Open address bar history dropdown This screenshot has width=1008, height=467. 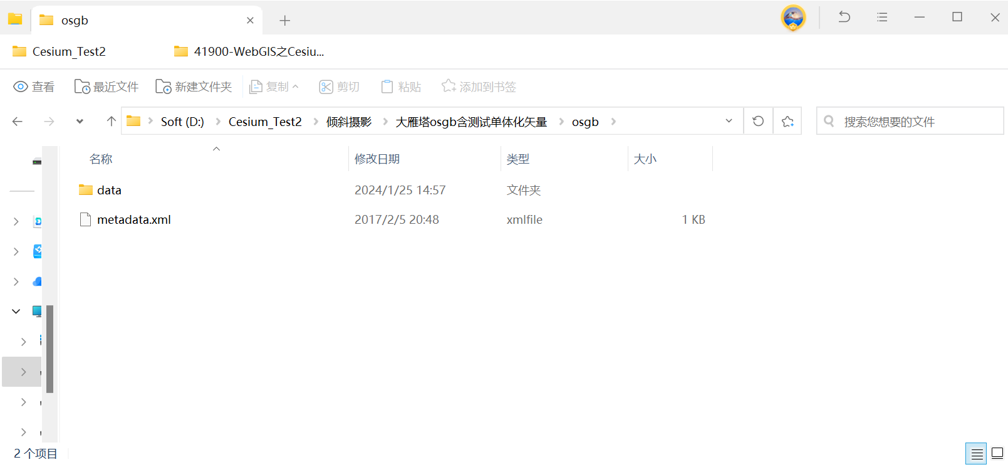coord(729,121)
